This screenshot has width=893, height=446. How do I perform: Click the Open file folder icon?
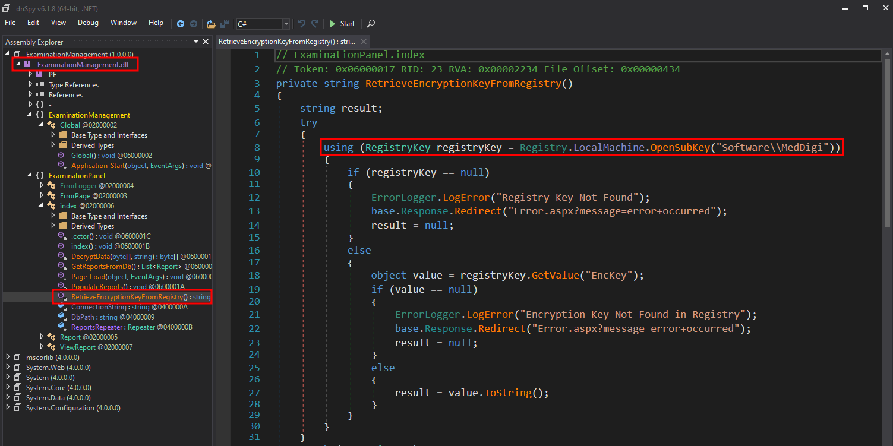coord(211,24)
